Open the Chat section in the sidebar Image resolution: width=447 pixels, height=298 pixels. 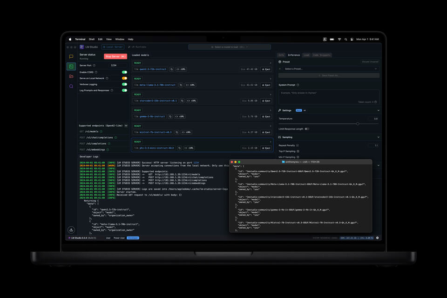coord(71,56)
